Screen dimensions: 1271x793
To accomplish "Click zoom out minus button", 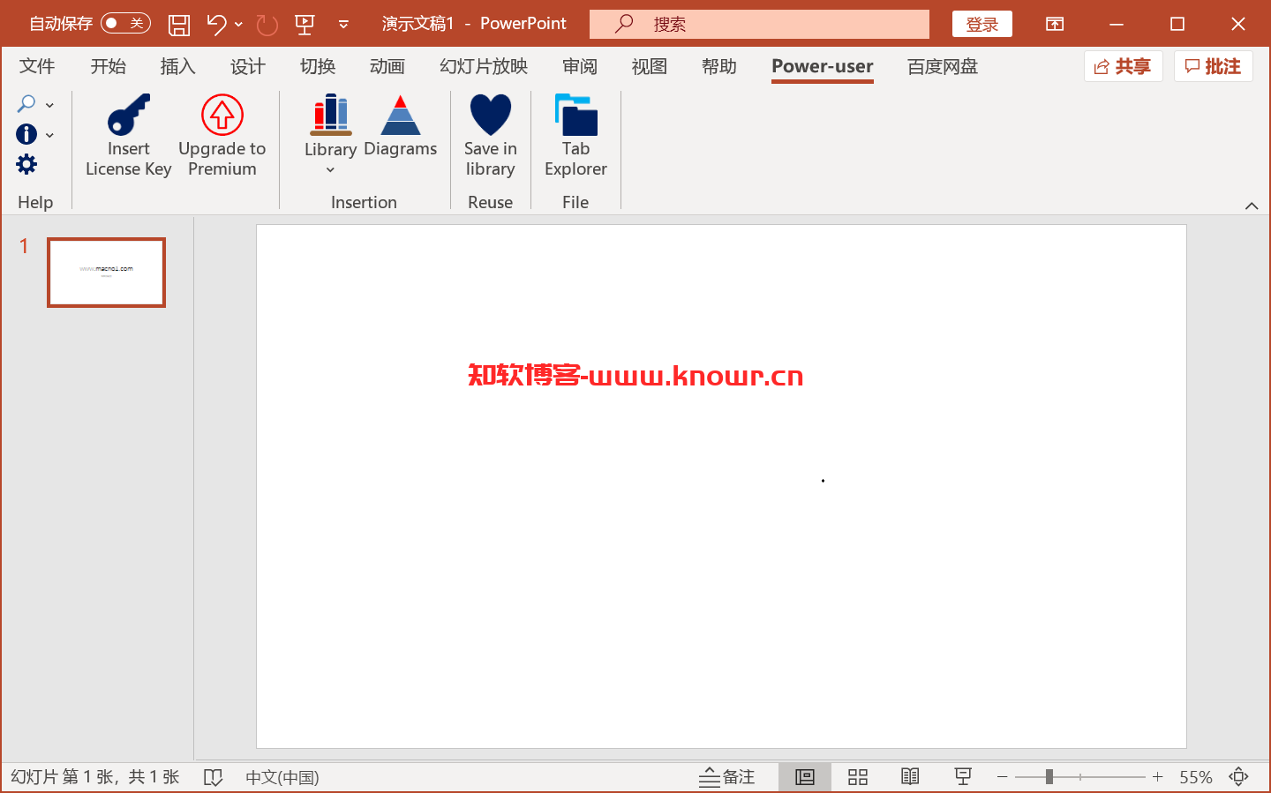I will (x=1003, y=777).
